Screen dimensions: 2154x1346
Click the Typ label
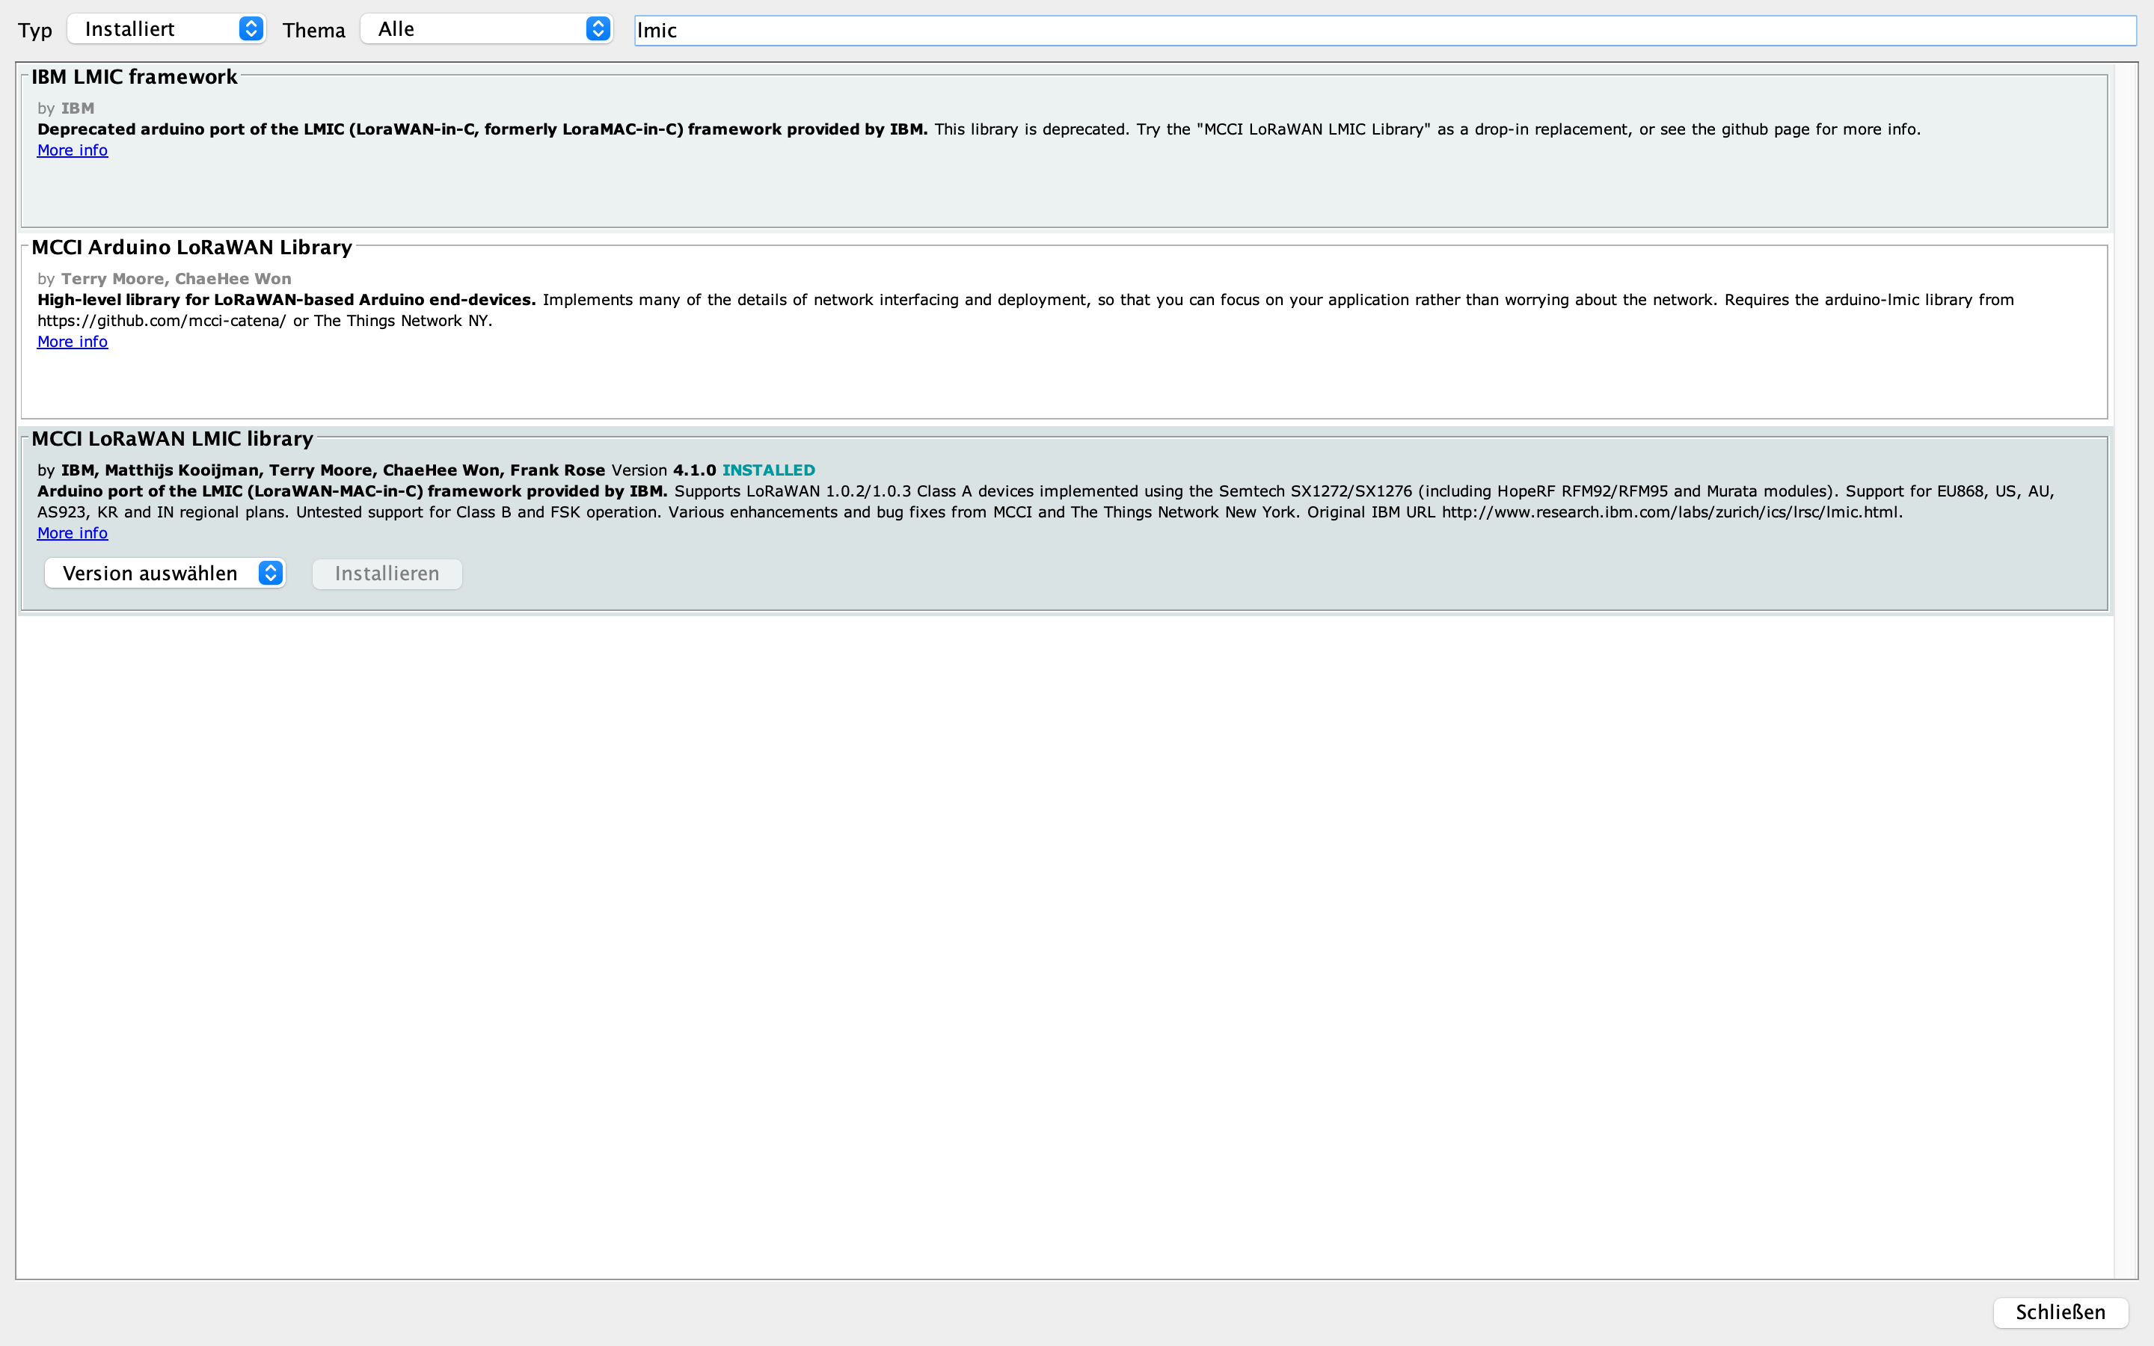pos(34,31)
